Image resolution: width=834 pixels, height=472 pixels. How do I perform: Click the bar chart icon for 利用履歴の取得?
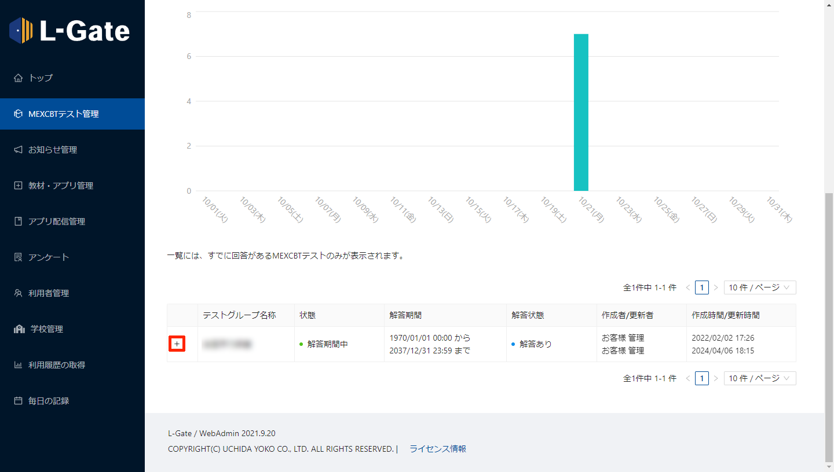click(18, 365)
